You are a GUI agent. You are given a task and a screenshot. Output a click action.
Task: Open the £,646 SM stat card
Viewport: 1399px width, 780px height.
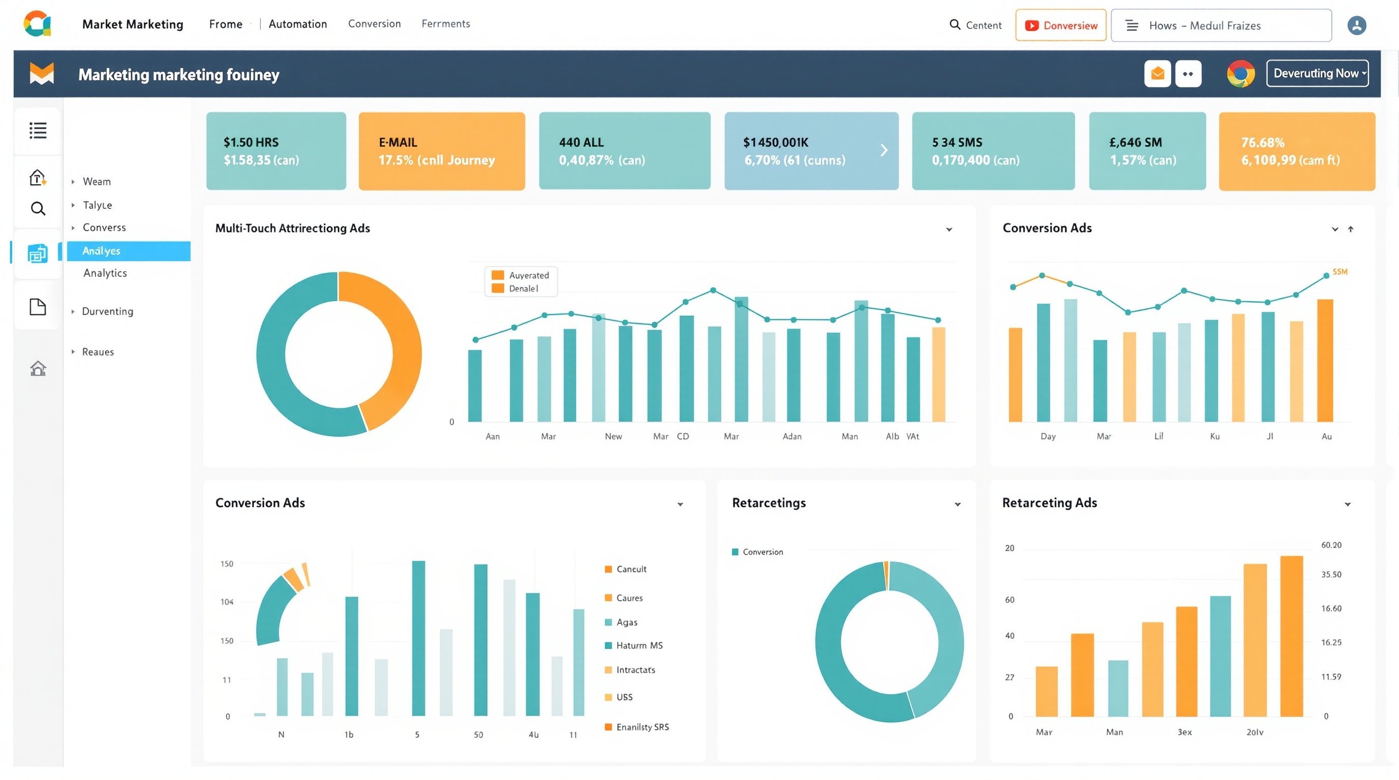pyautogui.click(x=1147, y=151)
